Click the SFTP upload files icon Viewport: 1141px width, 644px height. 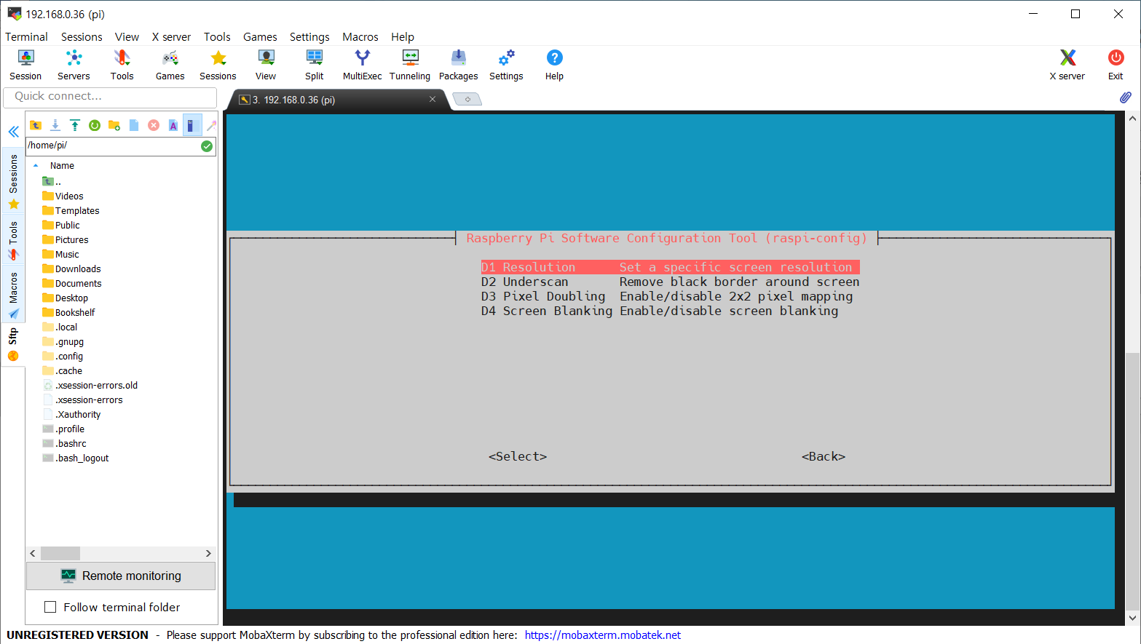tap(75, 125)
